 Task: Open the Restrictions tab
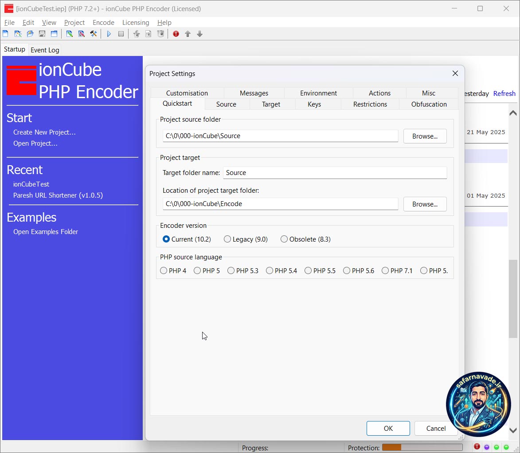[x=370, y=104]
